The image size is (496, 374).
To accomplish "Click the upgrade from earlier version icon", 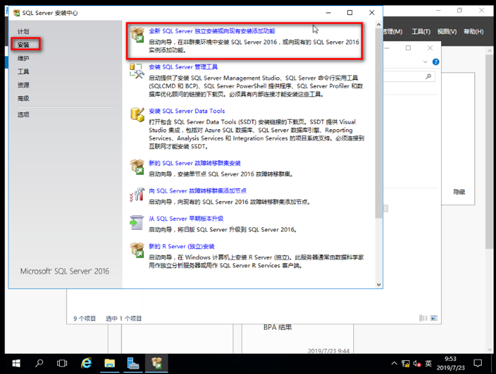I will 137,222.
